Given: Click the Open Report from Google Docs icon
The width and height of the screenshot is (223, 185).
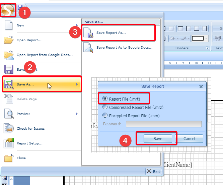Looking at the screenshot, I should pyautogui.click(x=8, y=55).
